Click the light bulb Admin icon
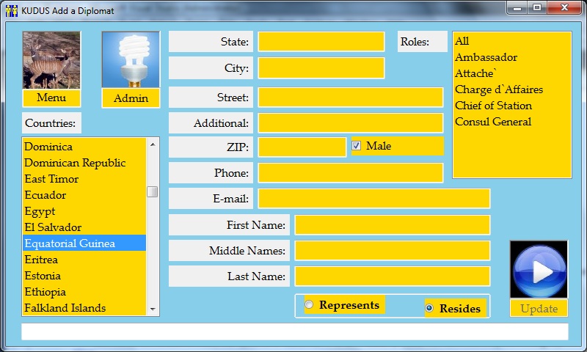Screen dimensions: 587x352 tap(131, 60)
